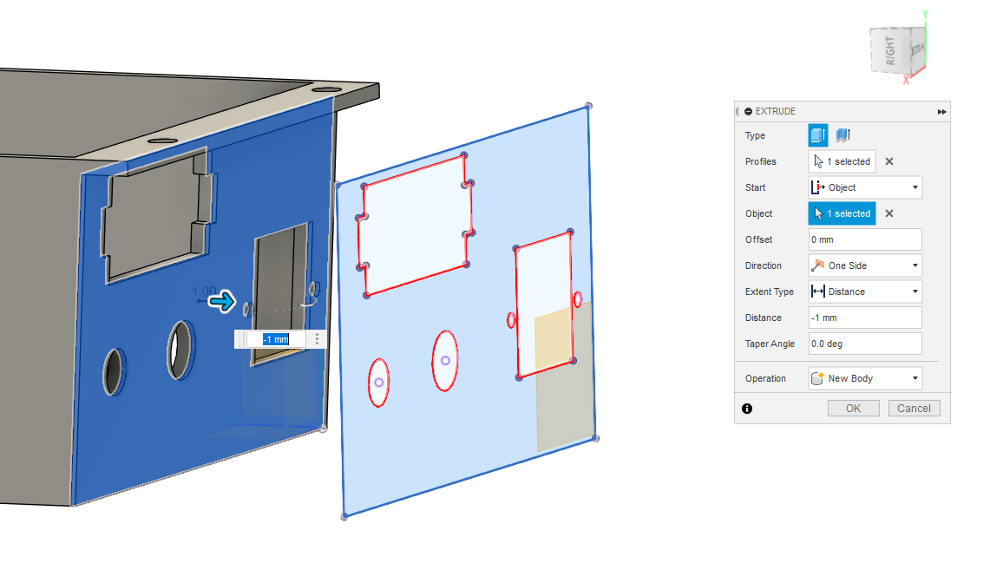Collapse the EXTRUDE panel header
Screen dimensions: 1003x583
[749, 112]
